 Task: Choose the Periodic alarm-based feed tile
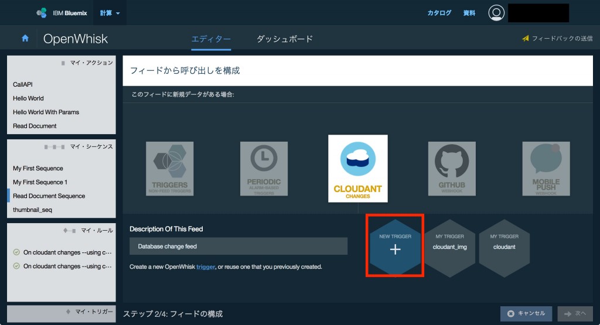264,169
